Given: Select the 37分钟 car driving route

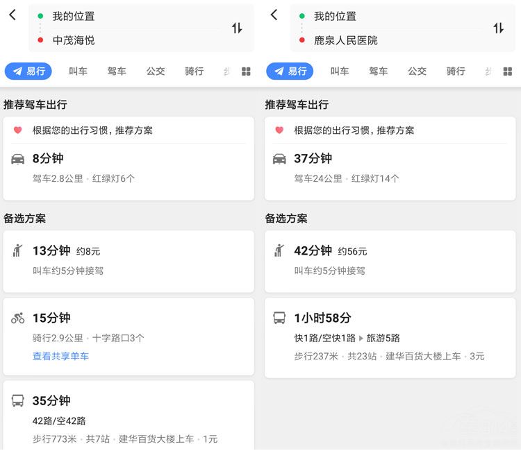Looking at the screenshot, I should pyautogui.click(x=390, y=168).
